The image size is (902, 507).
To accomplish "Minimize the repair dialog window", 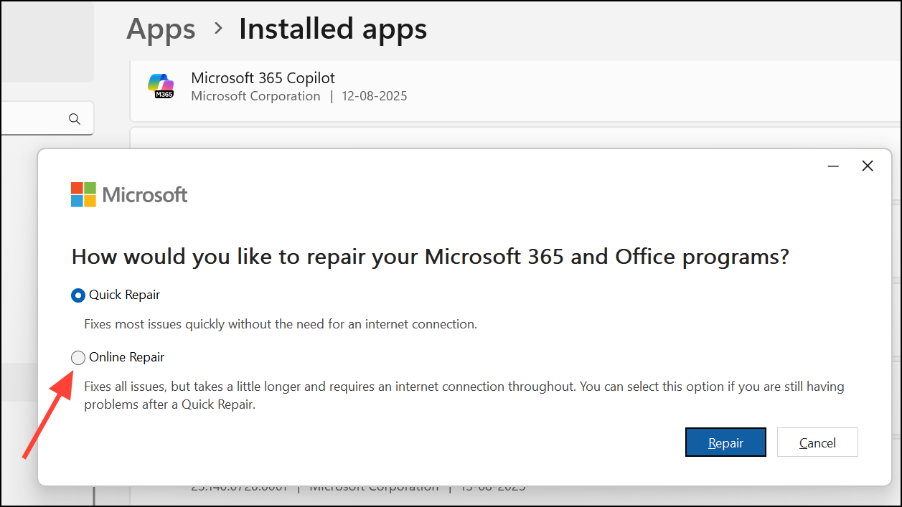I will [x=833, y=166].
